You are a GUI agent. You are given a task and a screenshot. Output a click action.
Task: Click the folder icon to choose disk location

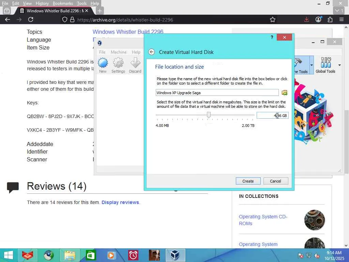point(285,93)
